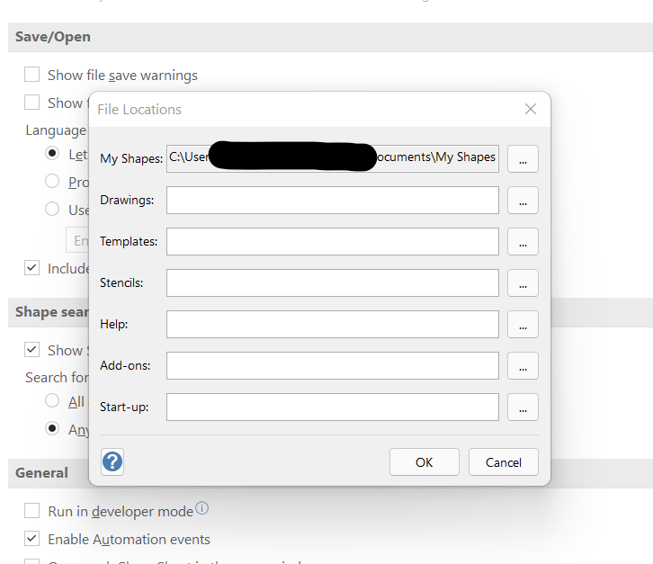Open the File Locations help icon

[x=112, y=462]
